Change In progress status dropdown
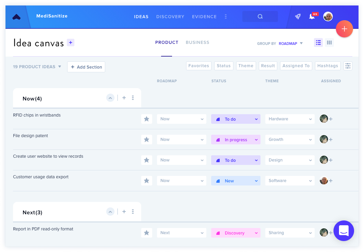This screenshot has width=364, height=252. (235, 140)
